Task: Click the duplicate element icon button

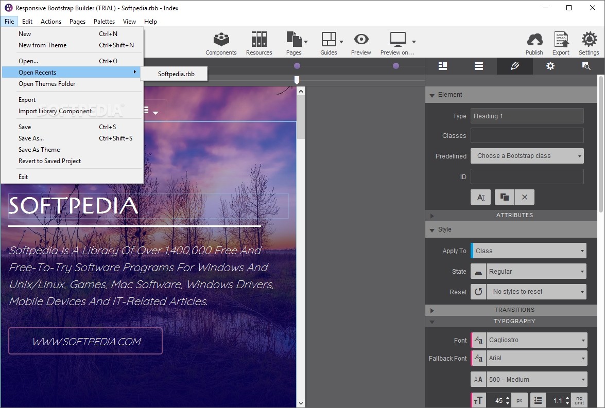Action: (x=504, y=197)
